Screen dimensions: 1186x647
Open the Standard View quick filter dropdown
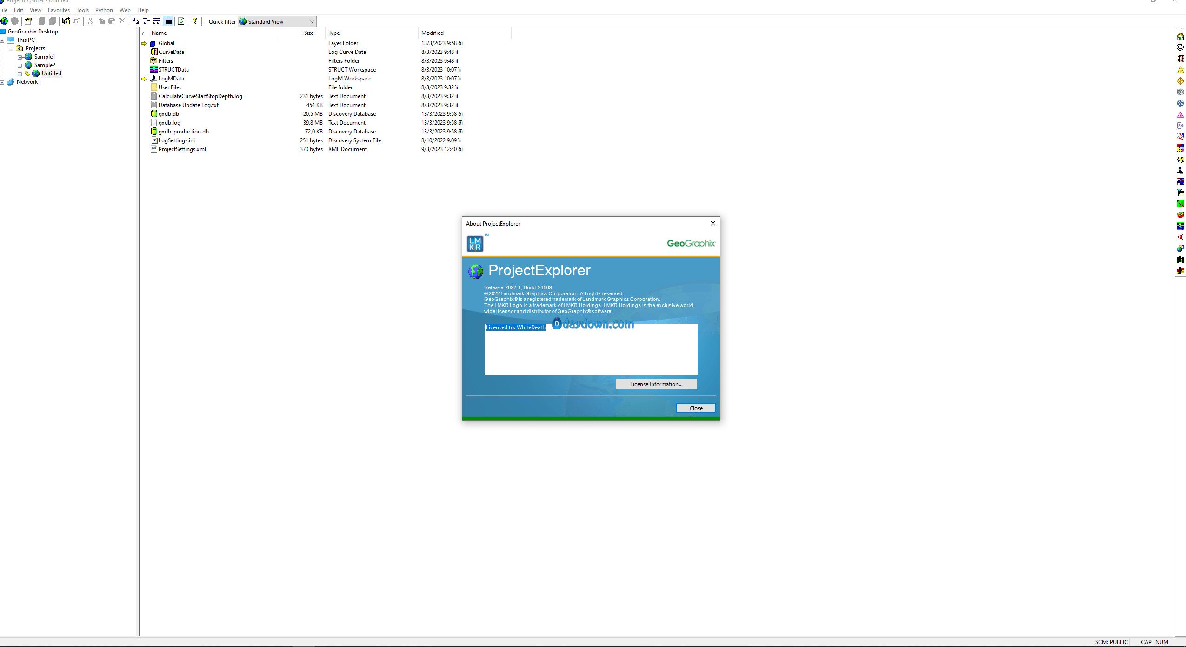tap(277, 21)
